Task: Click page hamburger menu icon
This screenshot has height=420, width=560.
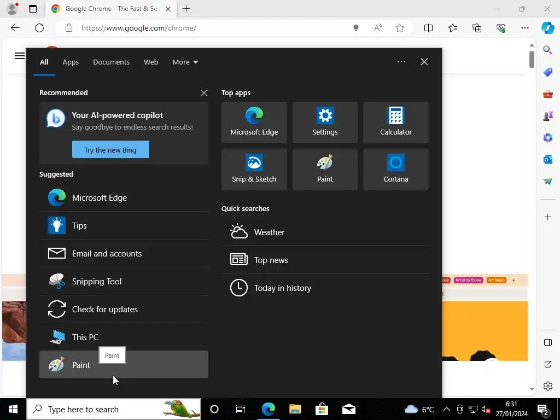Action: click(20, 56)
